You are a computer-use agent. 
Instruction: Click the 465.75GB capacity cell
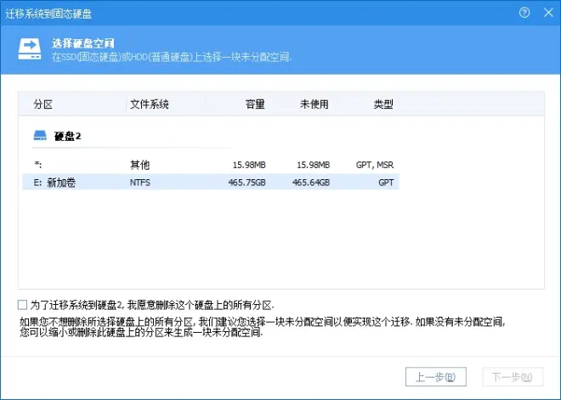pos(246,183)
